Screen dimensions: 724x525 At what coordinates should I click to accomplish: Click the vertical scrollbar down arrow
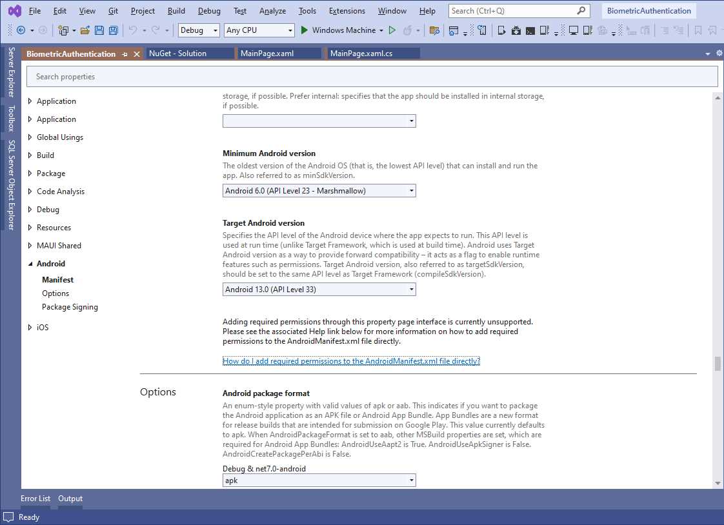[718, 483]
